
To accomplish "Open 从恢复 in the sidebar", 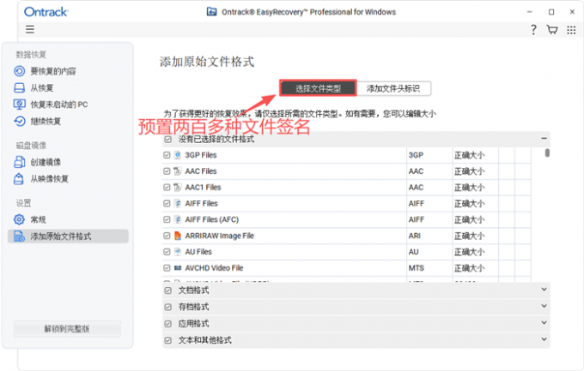I will coord(42,88).
